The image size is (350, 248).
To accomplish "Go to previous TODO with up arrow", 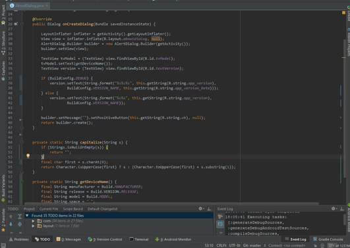I will click(11, 216).
